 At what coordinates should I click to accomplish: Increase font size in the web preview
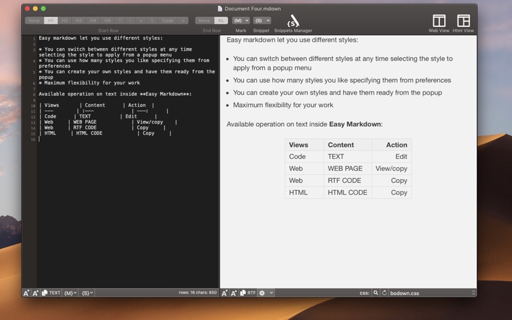[x=234, y=293]
